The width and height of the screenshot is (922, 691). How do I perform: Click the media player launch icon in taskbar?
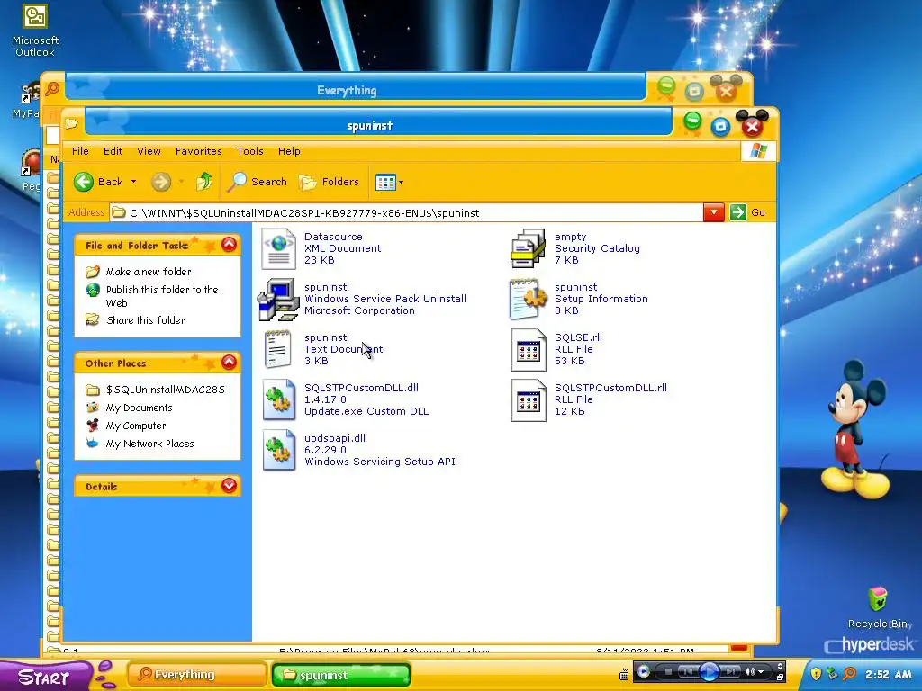644,671
